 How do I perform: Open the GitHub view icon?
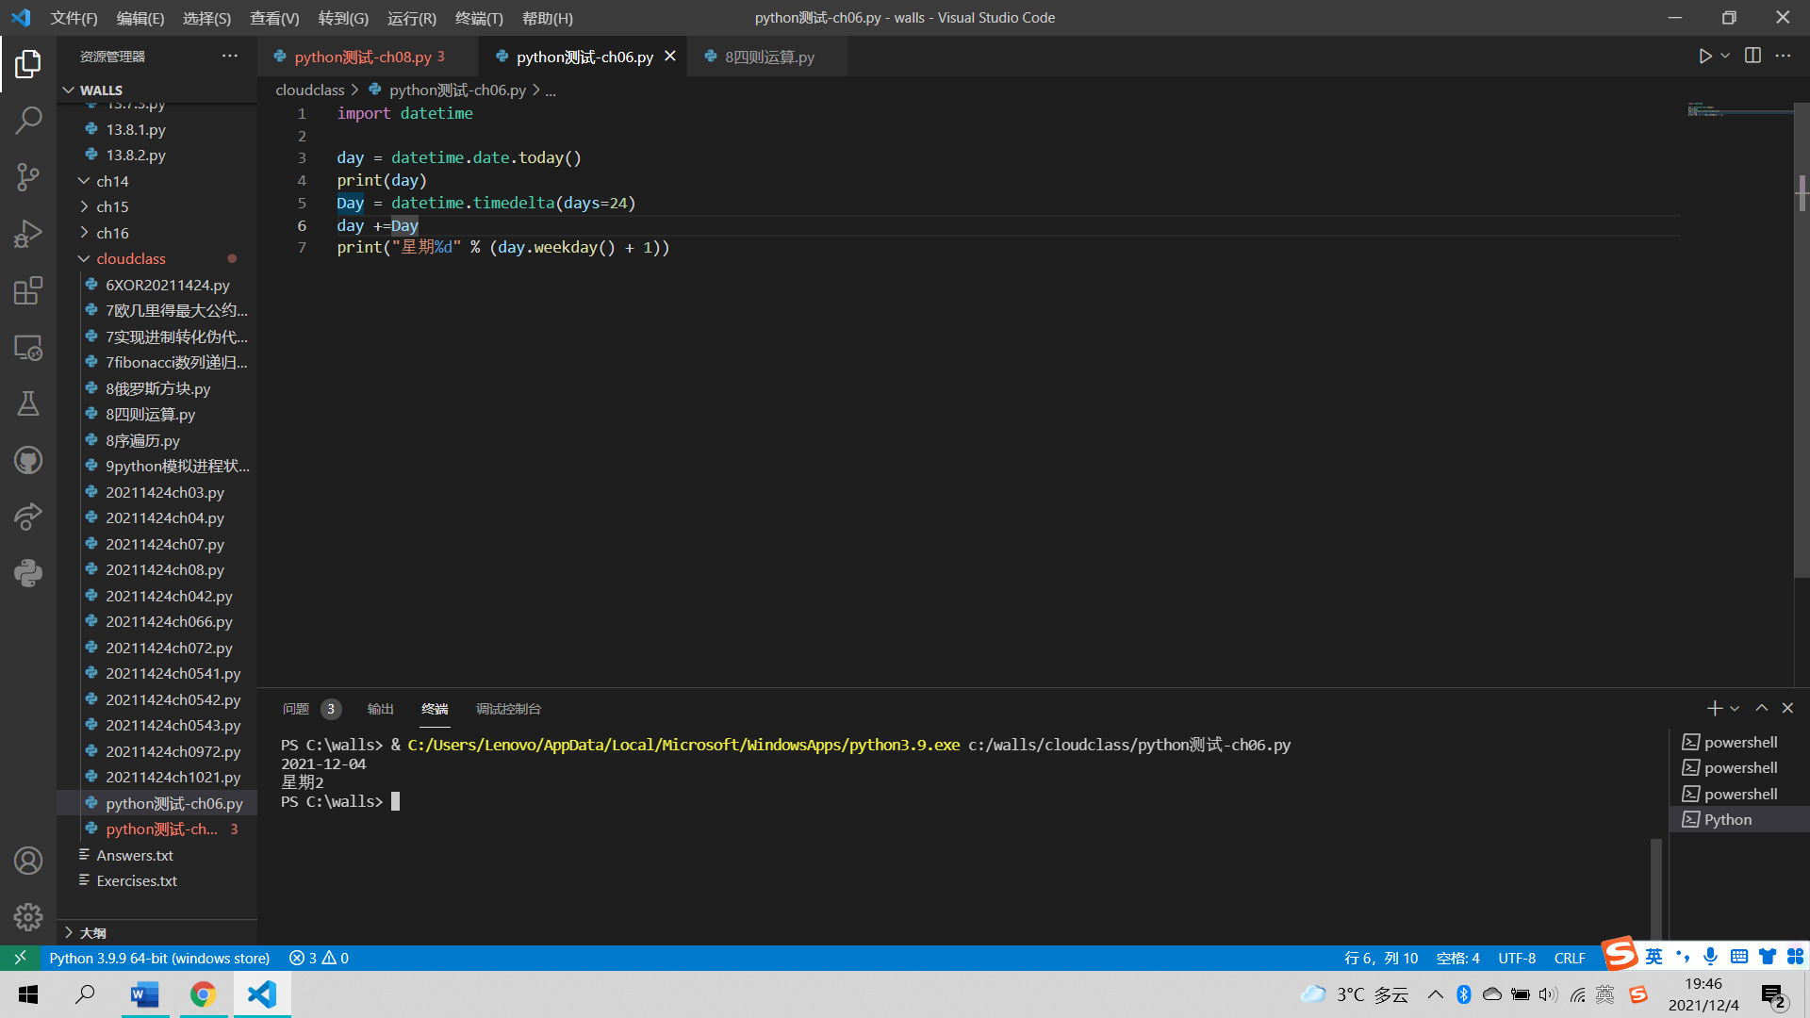[28, 460]
